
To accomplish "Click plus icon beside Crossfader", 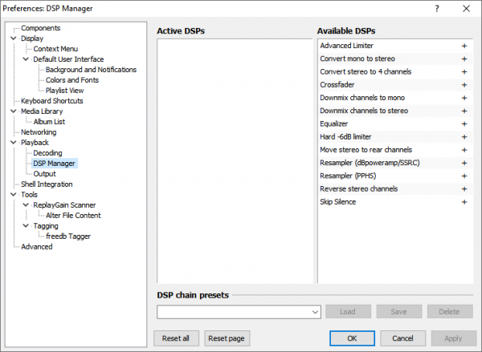I will pos(464,85).
